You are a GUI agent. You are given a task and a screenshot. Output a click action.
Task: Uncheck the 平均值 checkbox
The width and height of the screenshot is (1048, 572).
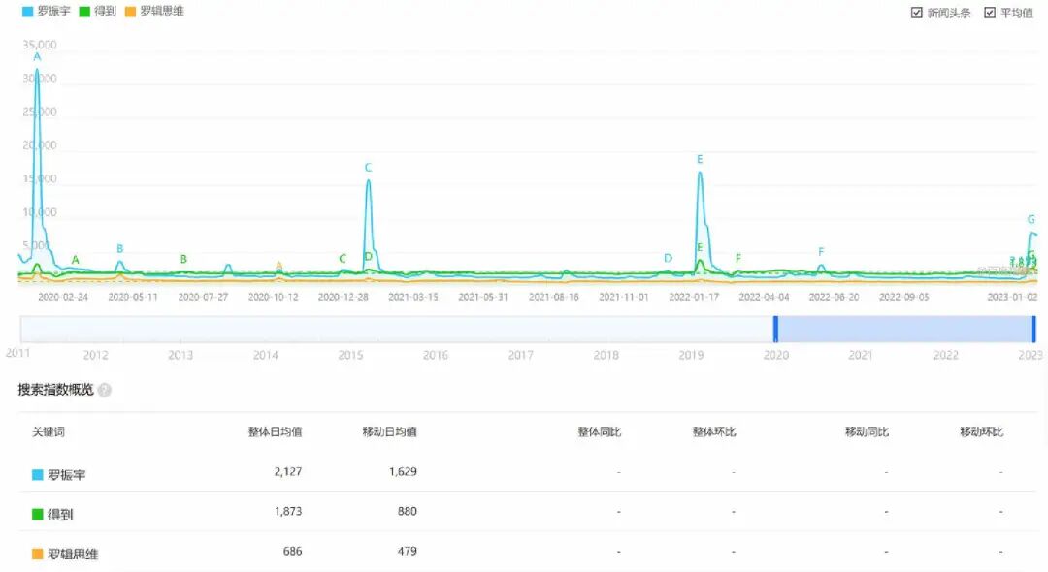pos(990,13)
